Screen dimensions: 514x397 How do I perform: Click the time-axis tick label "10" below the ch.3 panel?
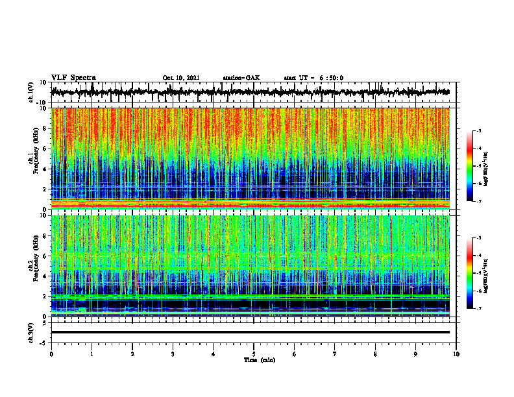tap(456, 354)
